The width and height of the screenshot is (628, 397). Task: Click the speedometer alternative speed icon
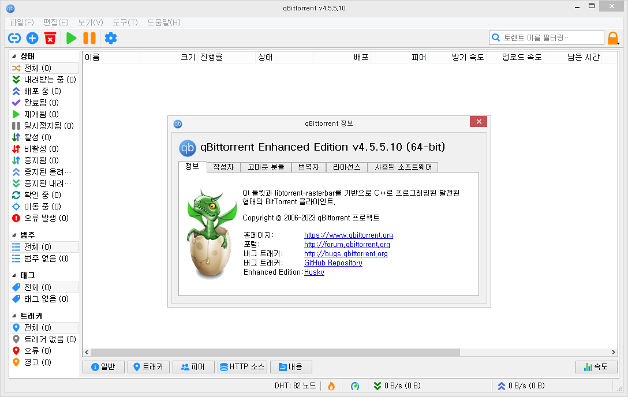(x=355, y=386)
